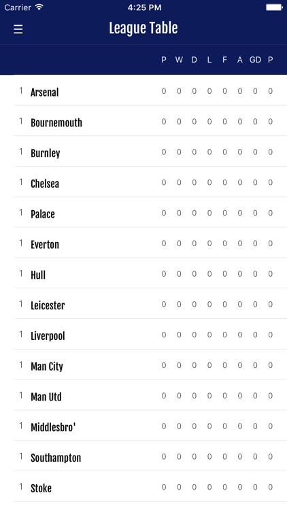This screenshot has width=287, height=510.
Task: Tap the GD column header
Action: tap(255, 60)
